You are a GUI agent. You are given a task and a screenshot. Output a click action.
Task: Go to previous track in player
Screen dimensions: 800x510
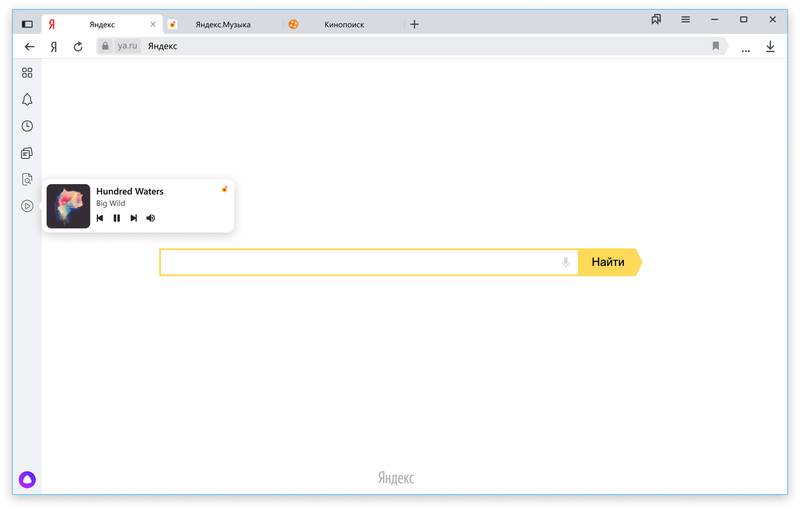(x=100, y=218)
